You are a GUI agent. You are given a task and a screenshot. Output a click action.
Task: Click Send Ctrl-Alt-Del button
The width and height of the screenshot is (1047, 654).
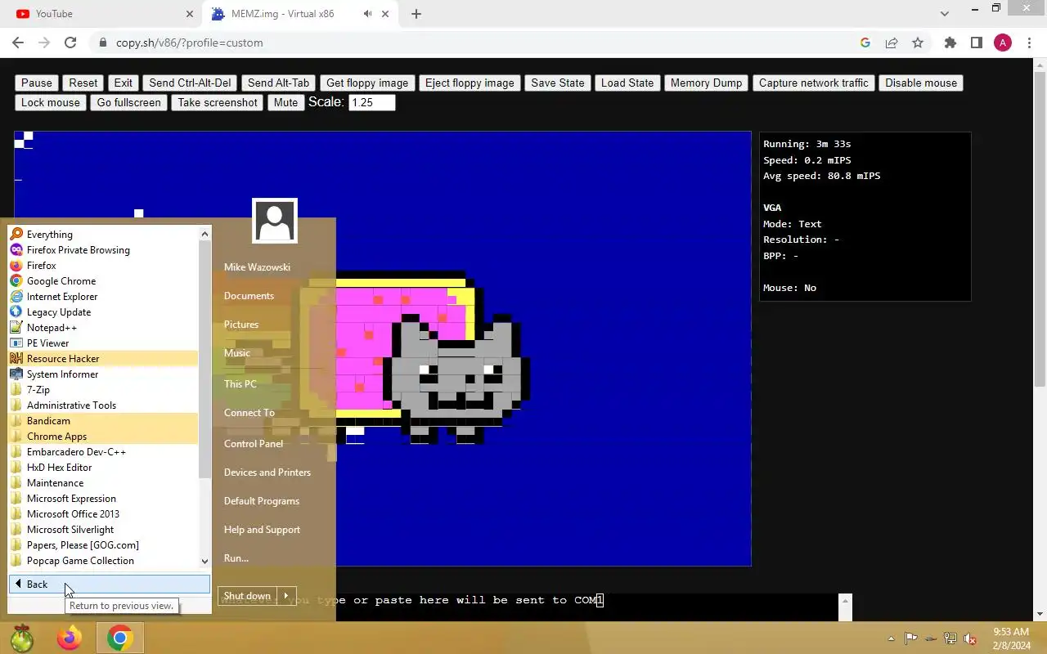click(191, 83)
